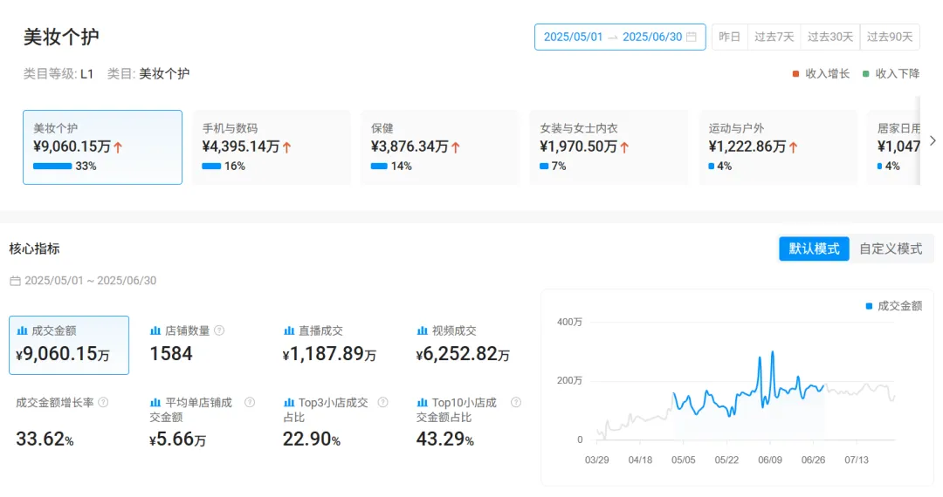Click bar-chart icon next to Top3小店成交占比

pyautogui.click(x=289, y=402)
